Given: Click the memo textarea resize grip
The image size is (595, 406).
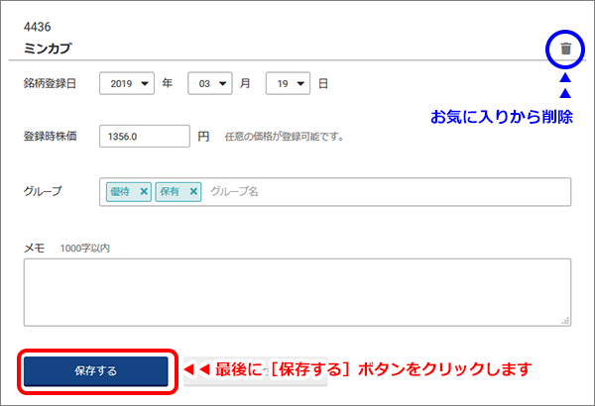Looking at the screenshot, I should 565,321.
